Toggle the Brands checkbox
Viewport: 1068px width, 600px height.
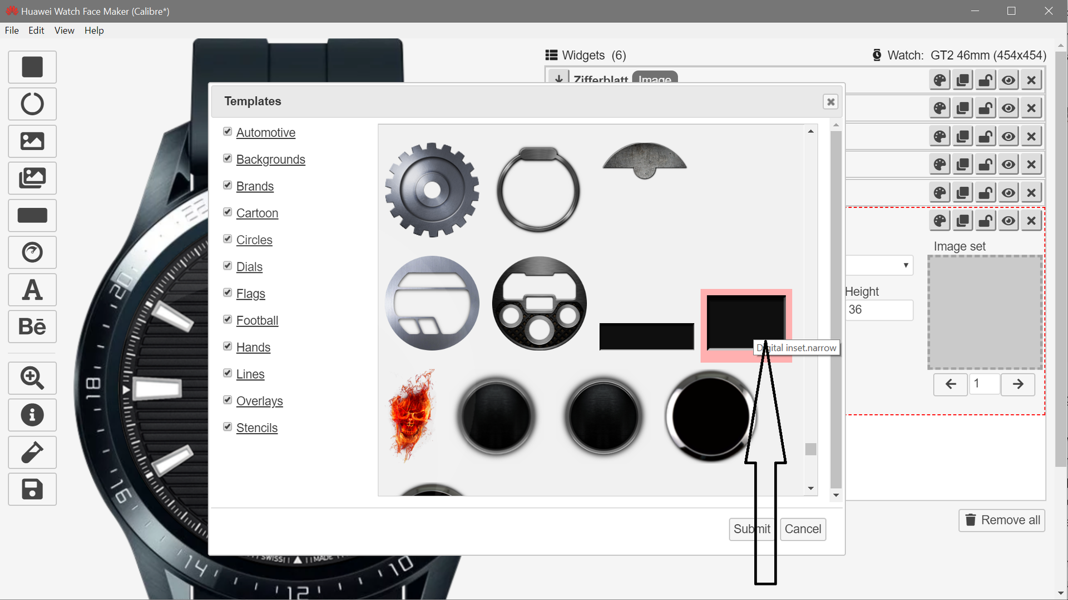click(228, 185)
